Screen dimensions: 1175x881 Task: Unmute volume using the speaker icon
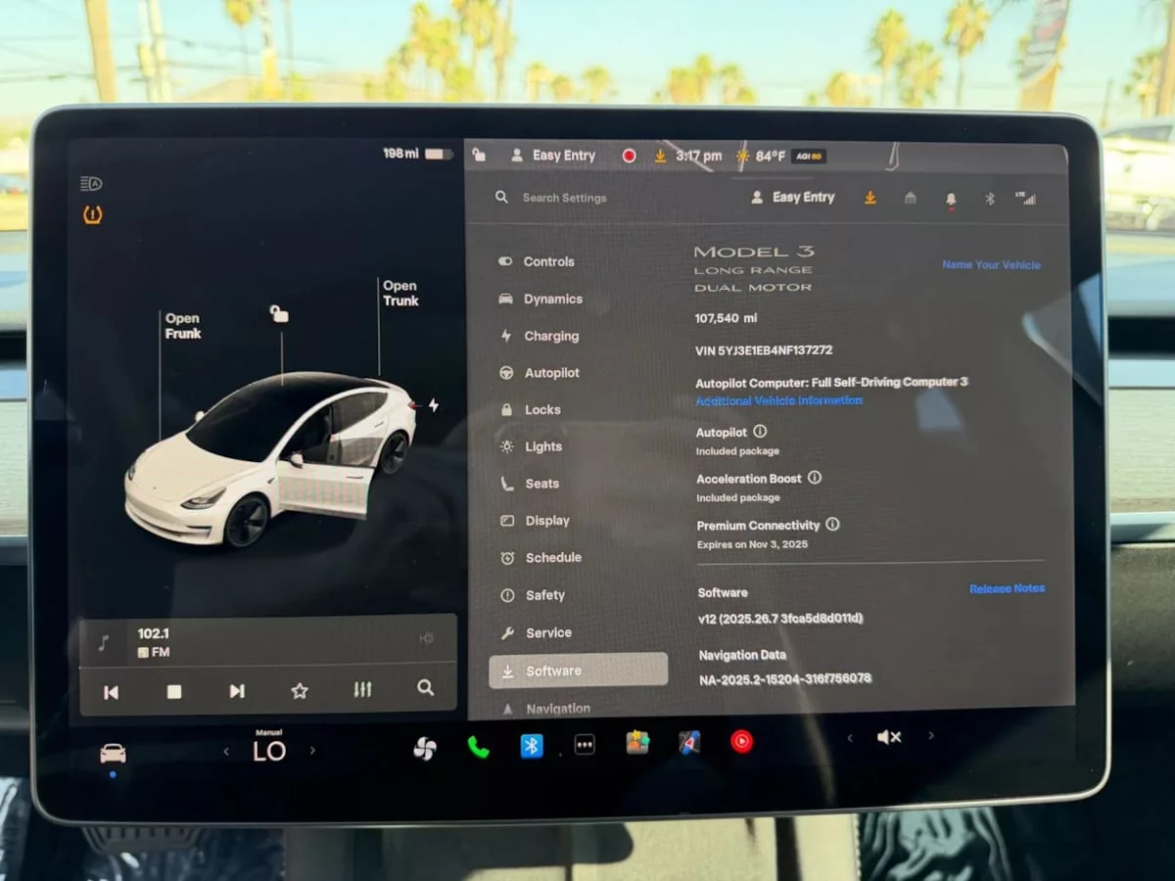coord(888,737)
